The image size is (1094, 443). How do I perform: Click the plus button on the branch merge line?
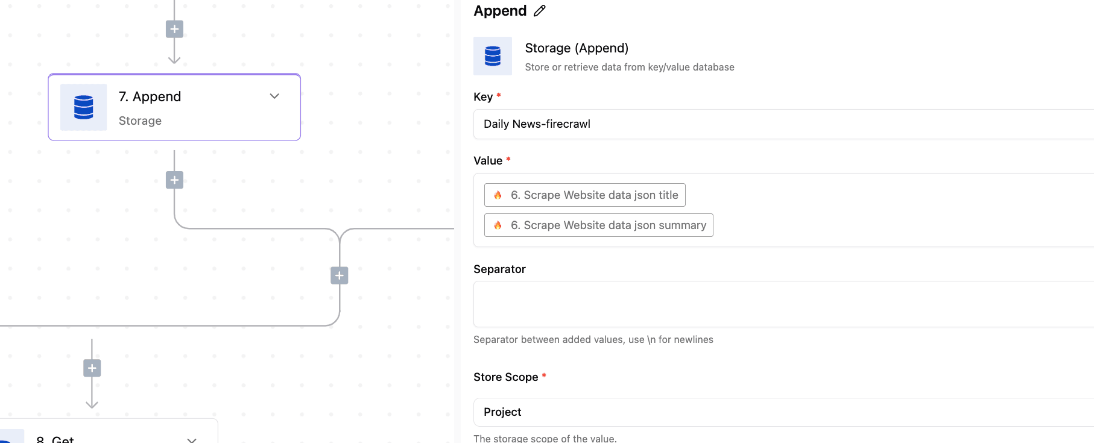tap(340, 275)
